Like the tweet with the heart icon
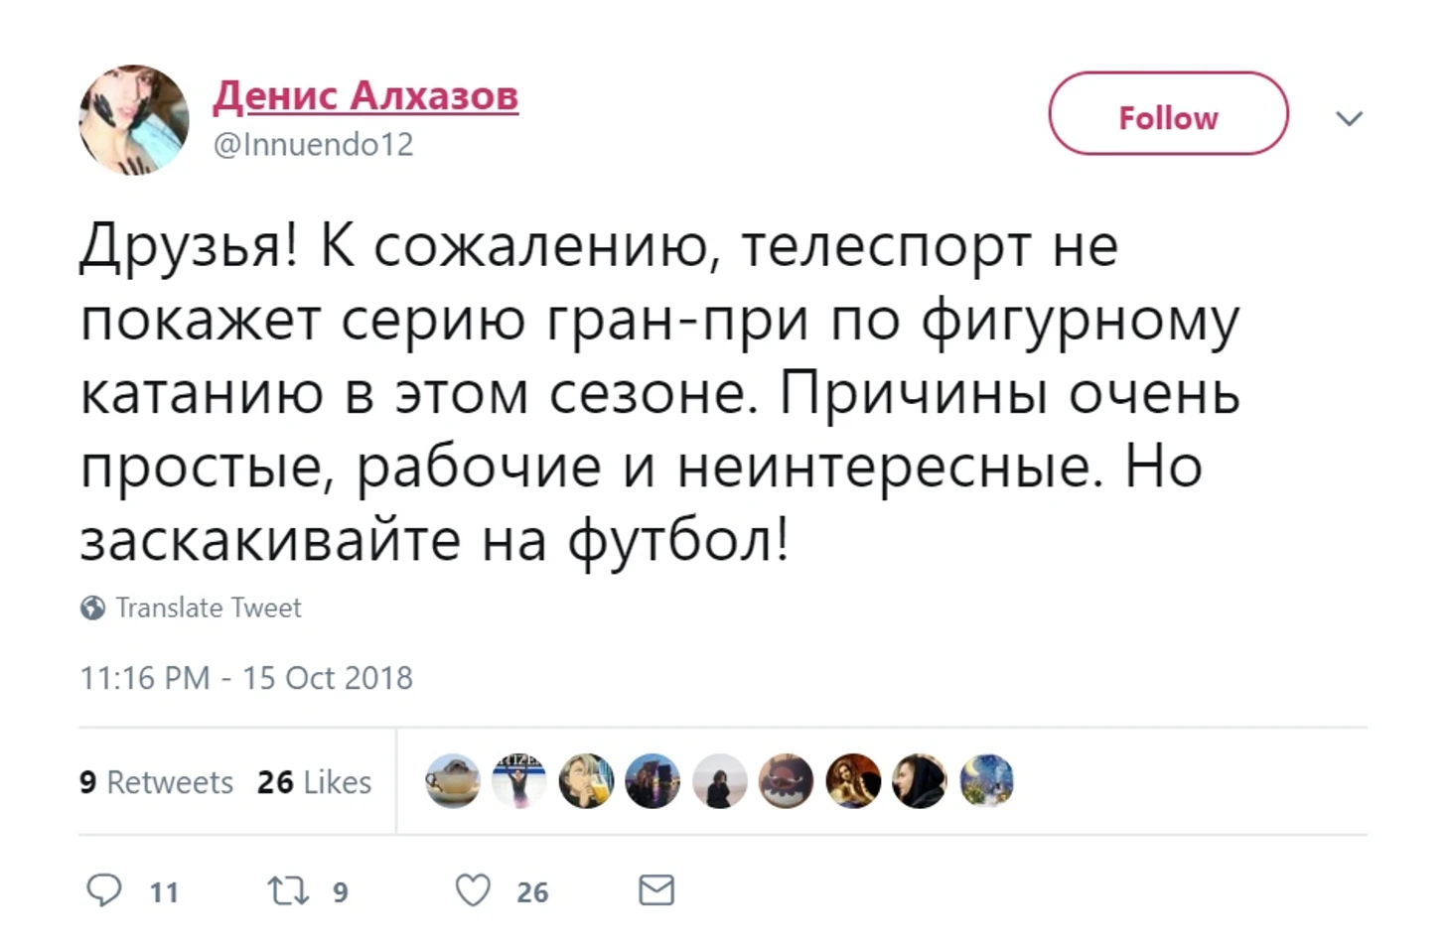This screenshot has height=948, width=1450. click(x=473, y=890)
